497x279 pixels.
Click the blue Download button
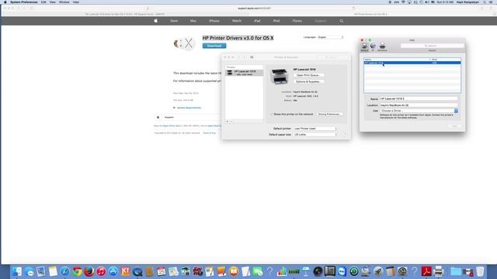(x=214, y=46)
